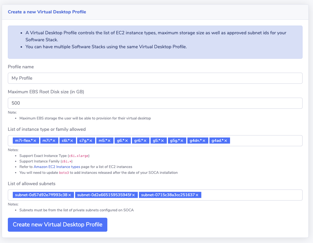Delete the subnet-0d2e665159535945f tag
313x243 pixels.
click(133, 195)
